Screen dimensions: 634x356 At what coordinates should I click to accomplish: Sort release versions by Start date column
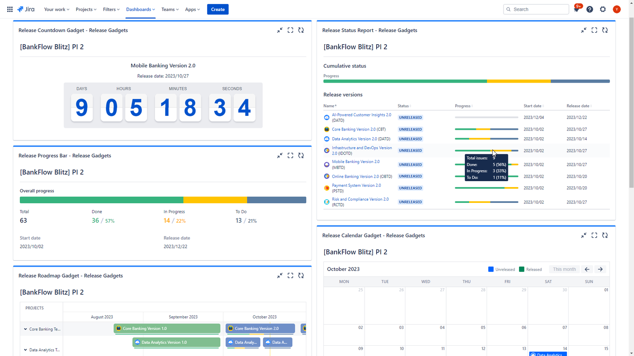point(534,106)
